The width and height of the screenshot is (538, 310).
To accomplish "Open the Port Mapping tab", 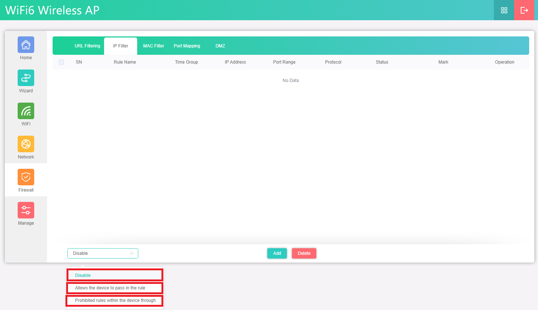I will coord(187,46).
